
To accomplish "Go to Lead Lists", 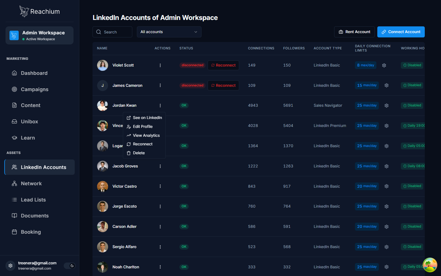I will [40, 200].
